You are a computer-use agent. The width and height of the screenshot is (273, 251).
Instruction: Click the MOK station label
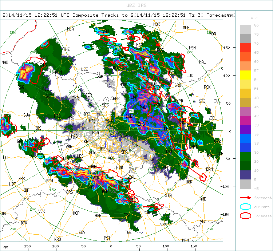point(157,24)
